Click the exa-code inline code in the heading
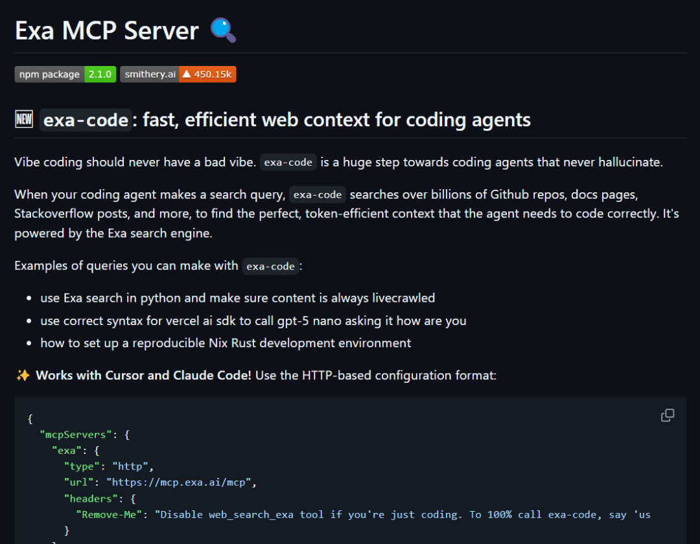The image size is (700, 544). [x=86, y=120]
